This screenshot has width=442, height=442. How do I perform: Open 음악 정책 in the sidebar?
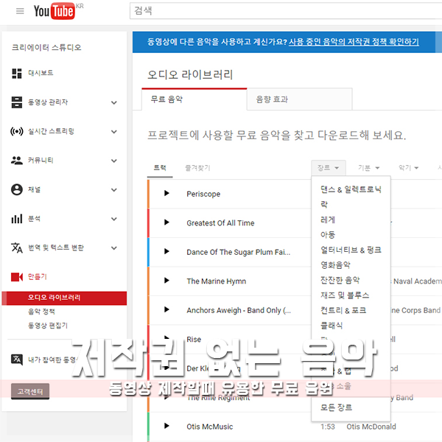point(41,312)
